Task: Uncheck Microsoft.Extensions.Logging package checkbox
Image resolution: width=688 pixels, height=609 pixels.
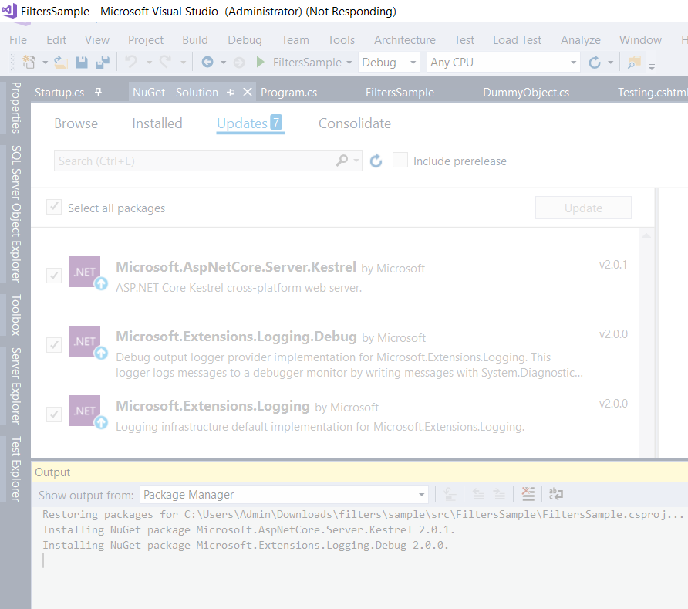Action: [54, 414]
